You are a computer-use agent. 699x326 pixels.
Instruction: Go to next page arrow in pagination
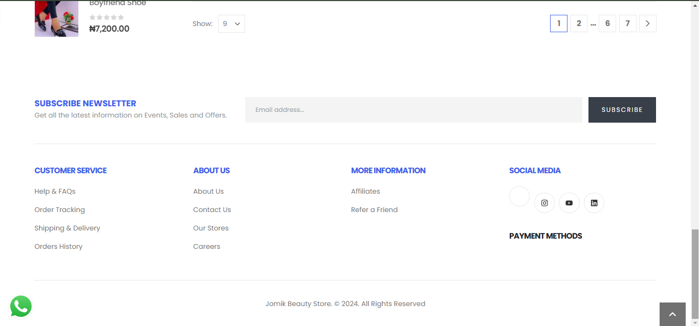pos(647,24)
